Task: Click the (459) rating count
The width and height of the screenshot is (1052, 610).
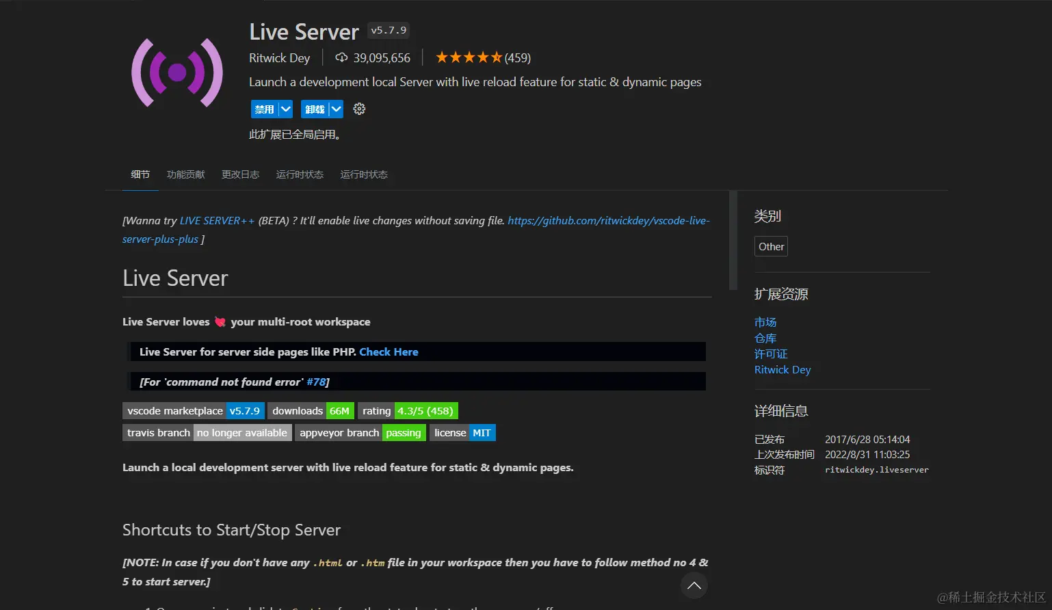Action: coord(518,58)
